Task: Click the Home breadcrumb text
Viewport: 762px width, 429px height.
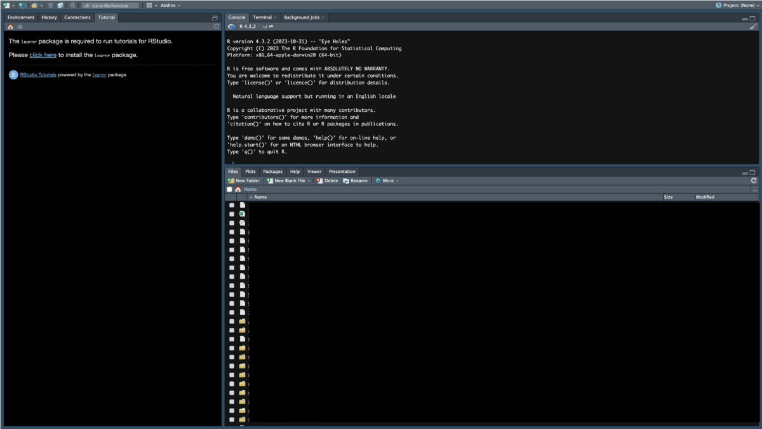Action: (250, 189)
